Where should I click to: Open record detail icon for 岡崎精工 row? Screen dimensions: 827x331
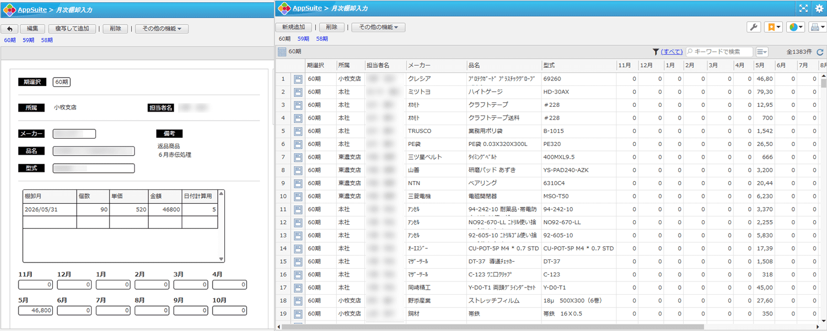pyautogui.click(x=298, y=287)
